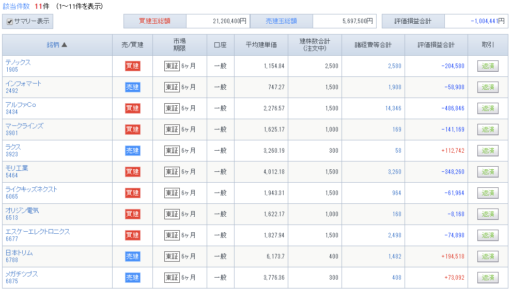Open テノックス 1905 stock link

tap(18, 66)
